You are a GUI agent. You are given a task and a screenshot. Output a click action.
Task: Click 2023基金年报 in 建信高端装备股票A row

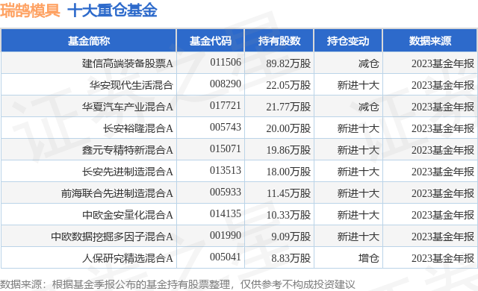(x=443, y=63)
